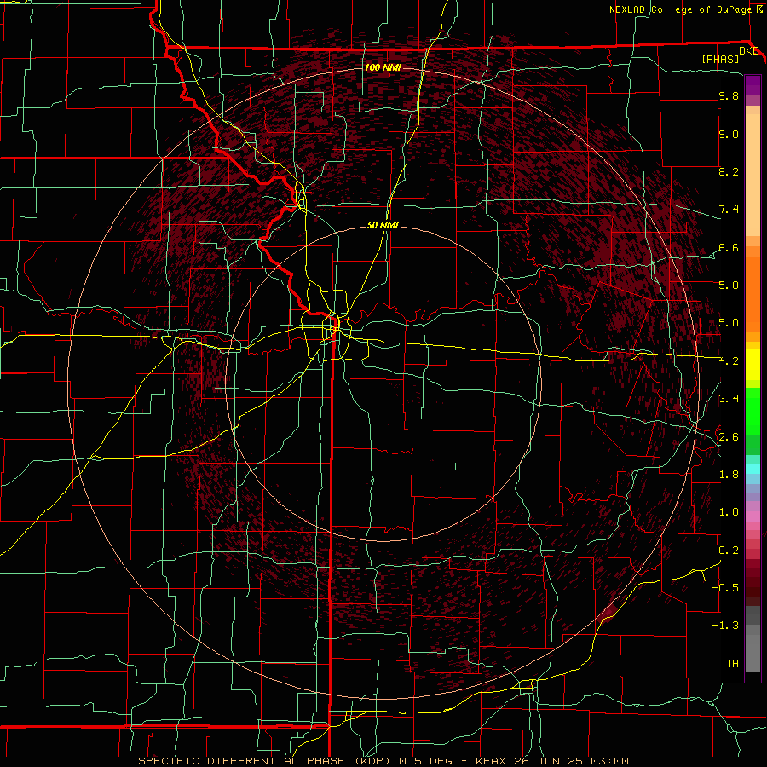This screenshot has width=767, height=767.
Task: Click the 2.6 scale value
Action: pyautogui.click(x=729, y=436)
